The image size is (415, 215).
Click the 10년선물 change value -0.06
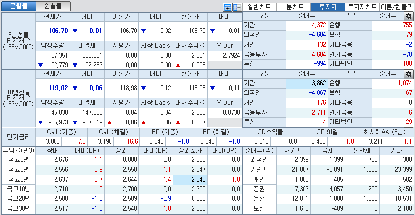click(x=94, y=88)
